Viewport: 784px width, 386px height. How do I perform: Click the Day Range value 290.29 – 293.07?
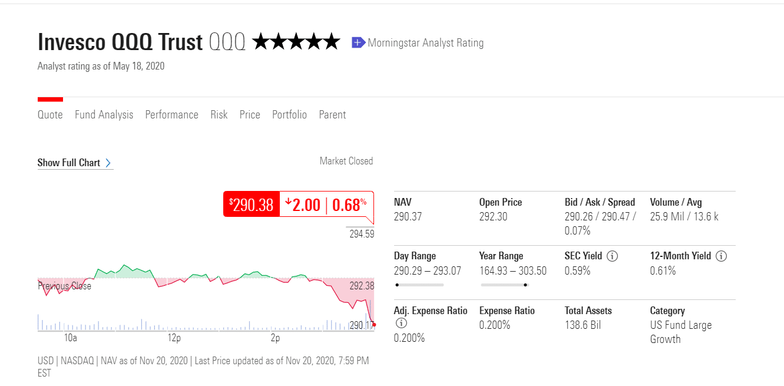428,271
